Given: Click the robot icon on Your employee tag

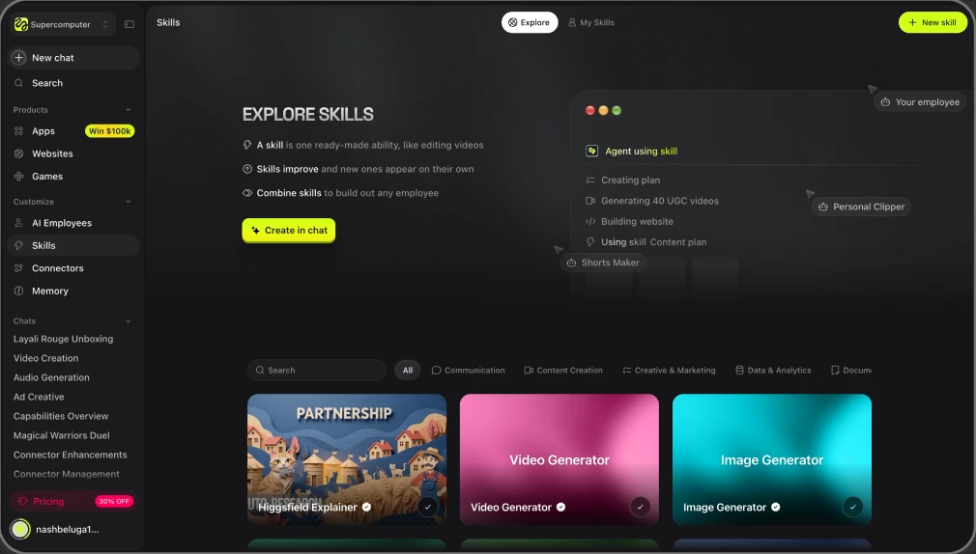Looking at the screenshot, I should point(885,102).
